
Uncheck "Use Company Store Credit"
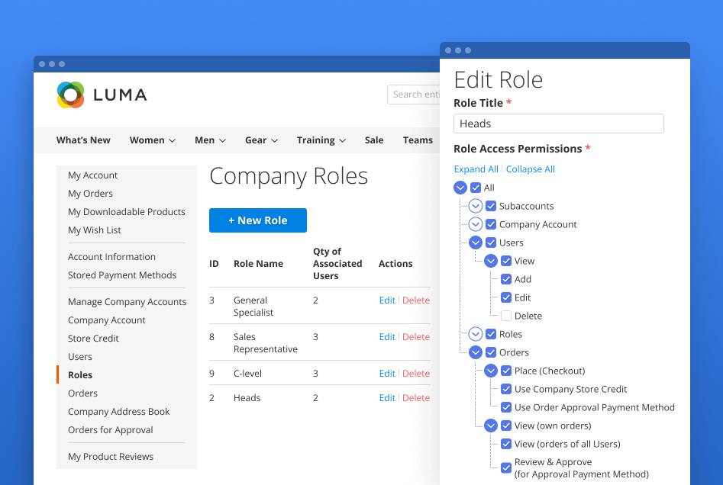505,389
